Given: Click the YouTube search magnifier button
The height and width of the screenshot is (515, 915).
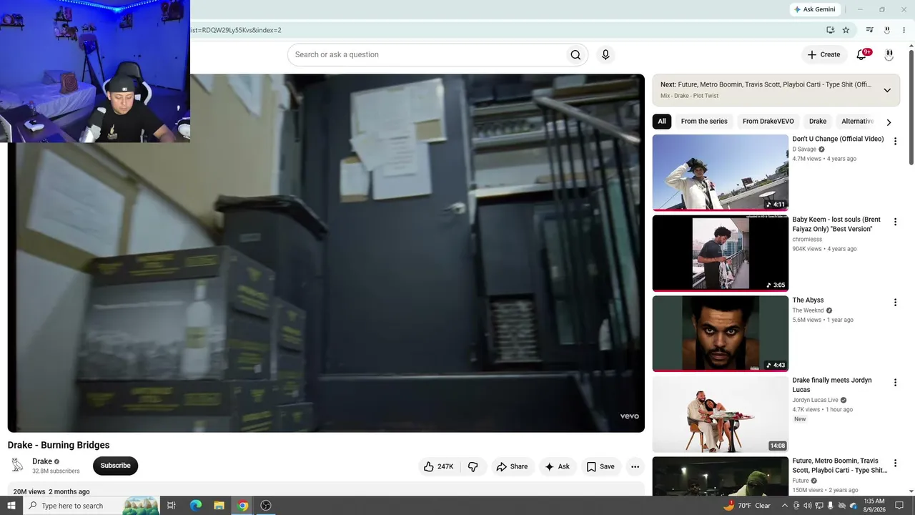Looking at the screenshot, I should 575,55.
